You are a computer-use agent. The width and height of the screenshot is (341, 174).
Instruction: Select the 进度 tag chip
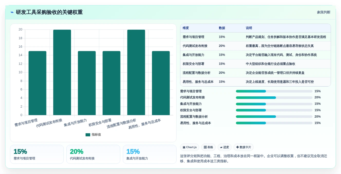coord(224,147)
